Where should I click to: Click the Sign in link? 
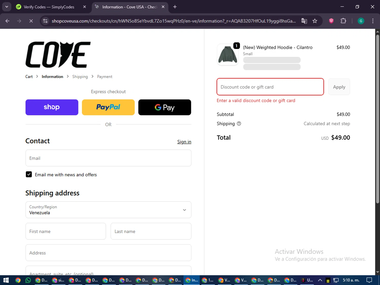[184, 142]
